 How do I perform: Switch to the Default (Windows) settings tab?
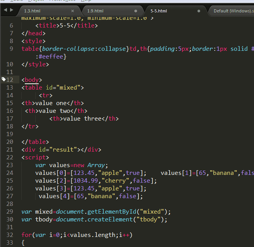click(232, 11)
